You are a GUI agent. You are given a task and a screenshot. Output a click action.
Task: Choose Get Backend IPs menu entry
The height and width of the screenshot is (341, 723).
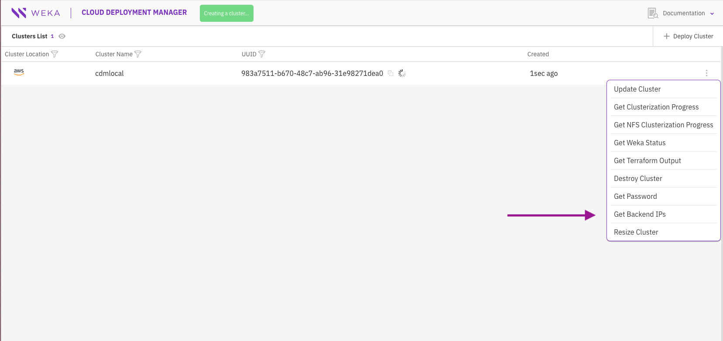pos(640,214)
